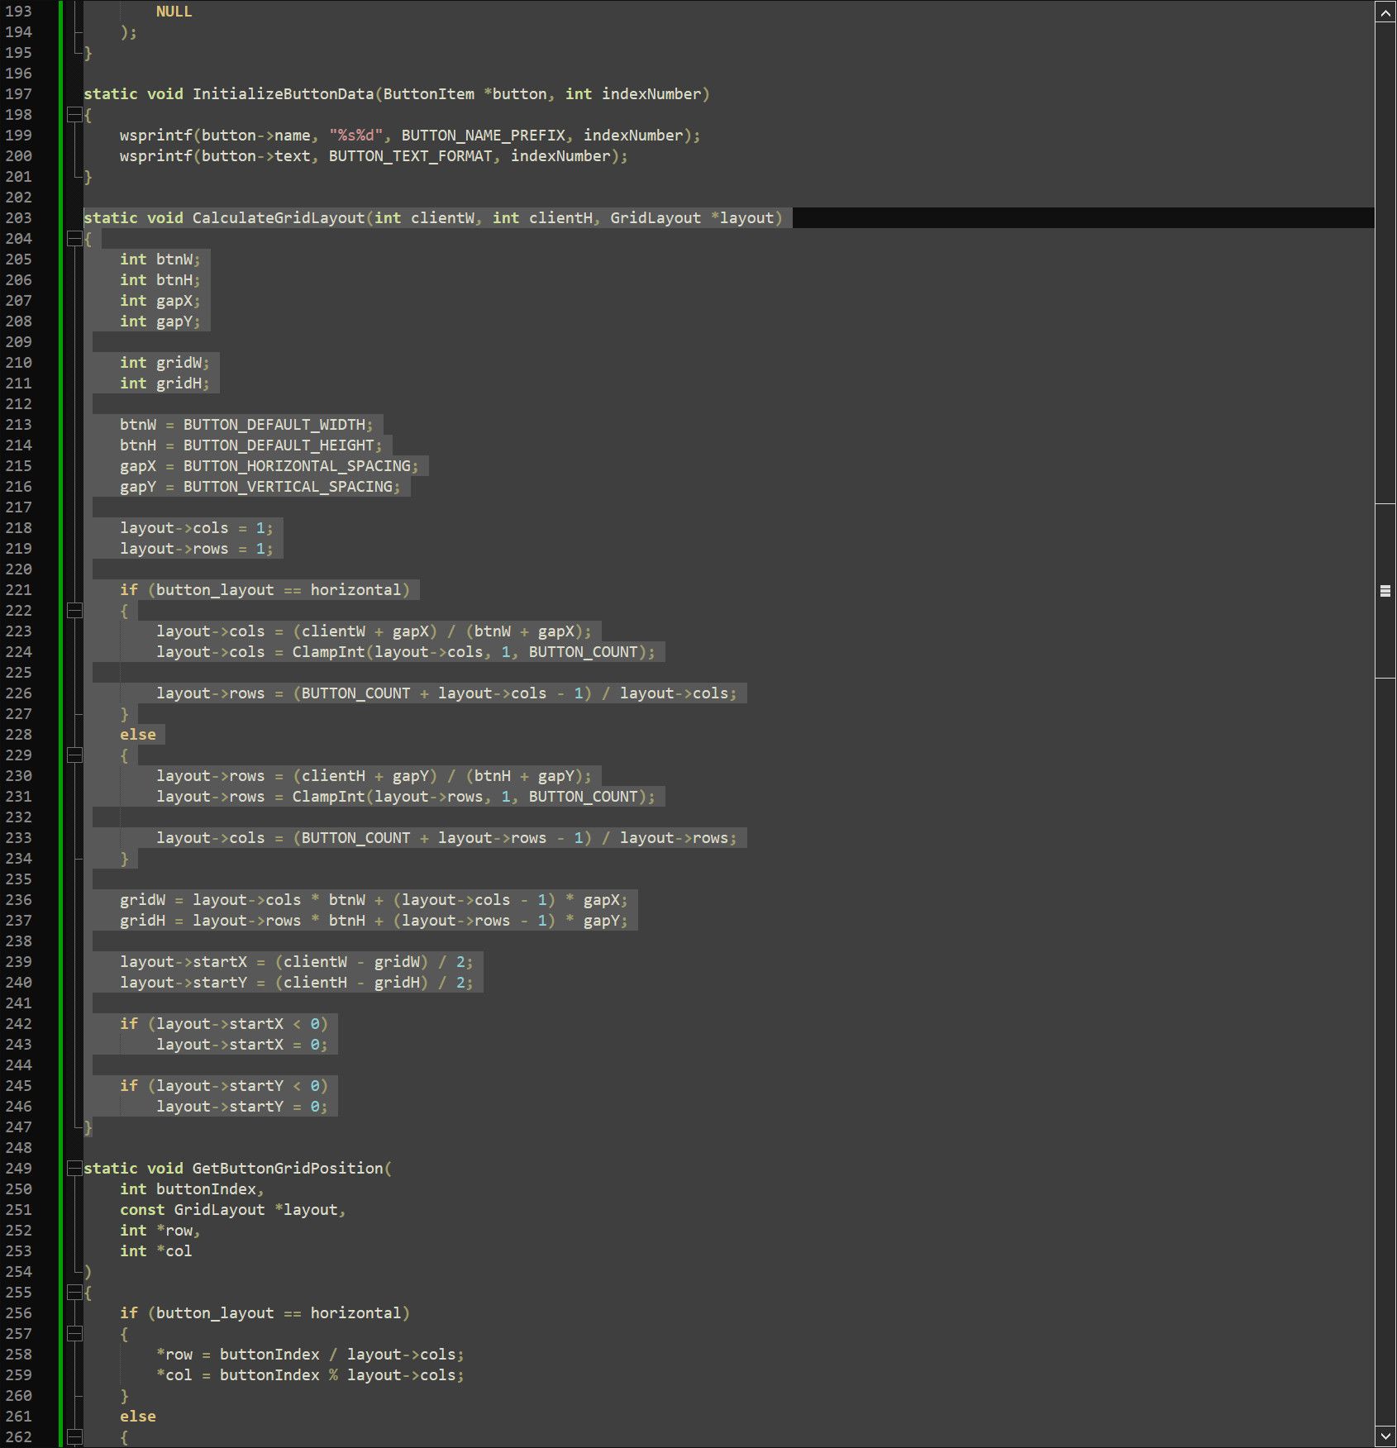Click wsprintf call on line 199

[155, 136]
